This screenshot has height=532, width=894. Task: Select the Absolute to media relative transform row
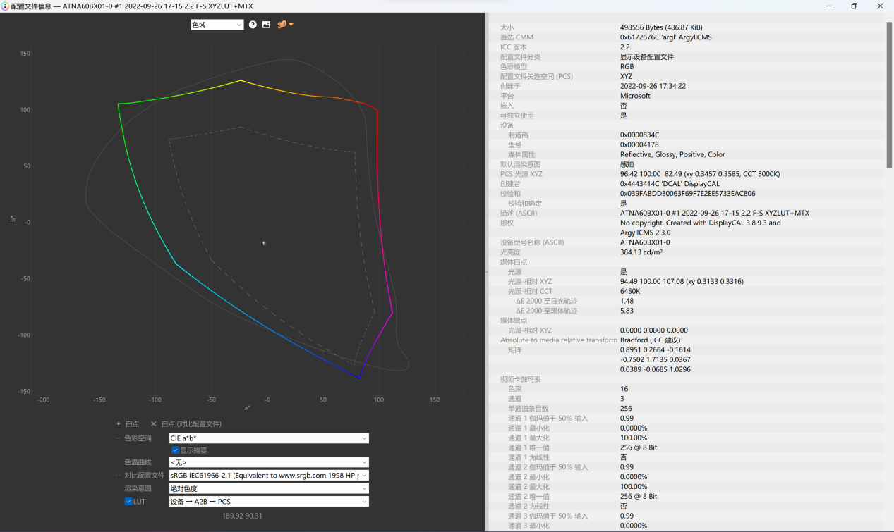coord(686,340)
